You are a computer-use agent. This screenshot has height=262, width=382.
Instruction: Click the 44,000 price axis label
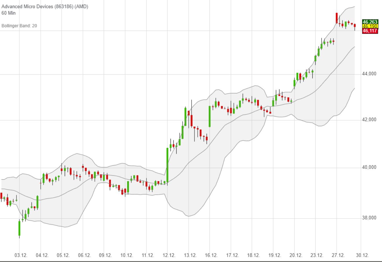tap(369, 74)
